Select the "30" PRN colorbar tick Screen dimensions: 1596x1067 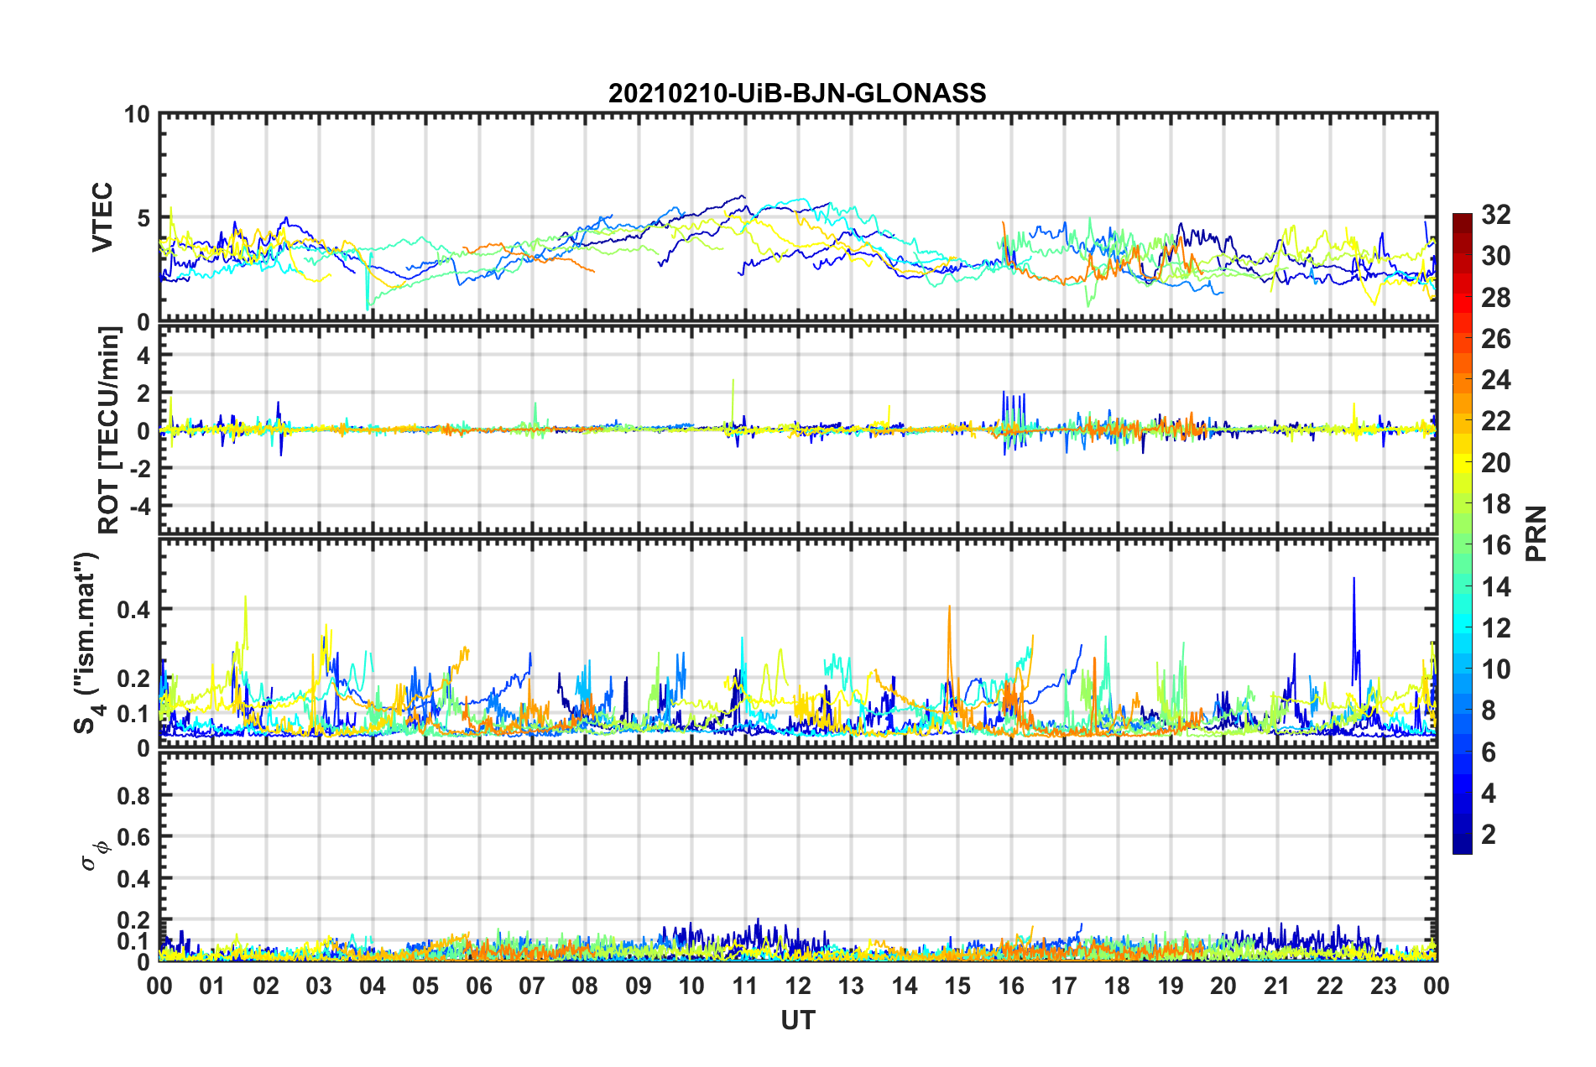1496,256
